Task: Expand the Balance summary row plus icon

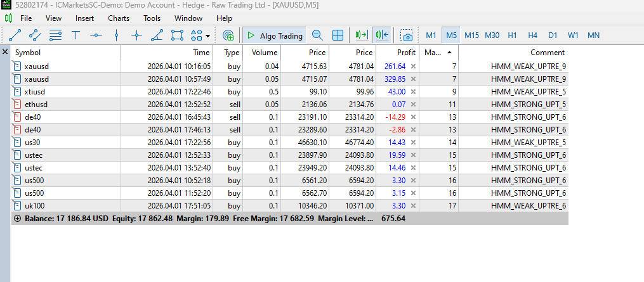Action: 17,219
